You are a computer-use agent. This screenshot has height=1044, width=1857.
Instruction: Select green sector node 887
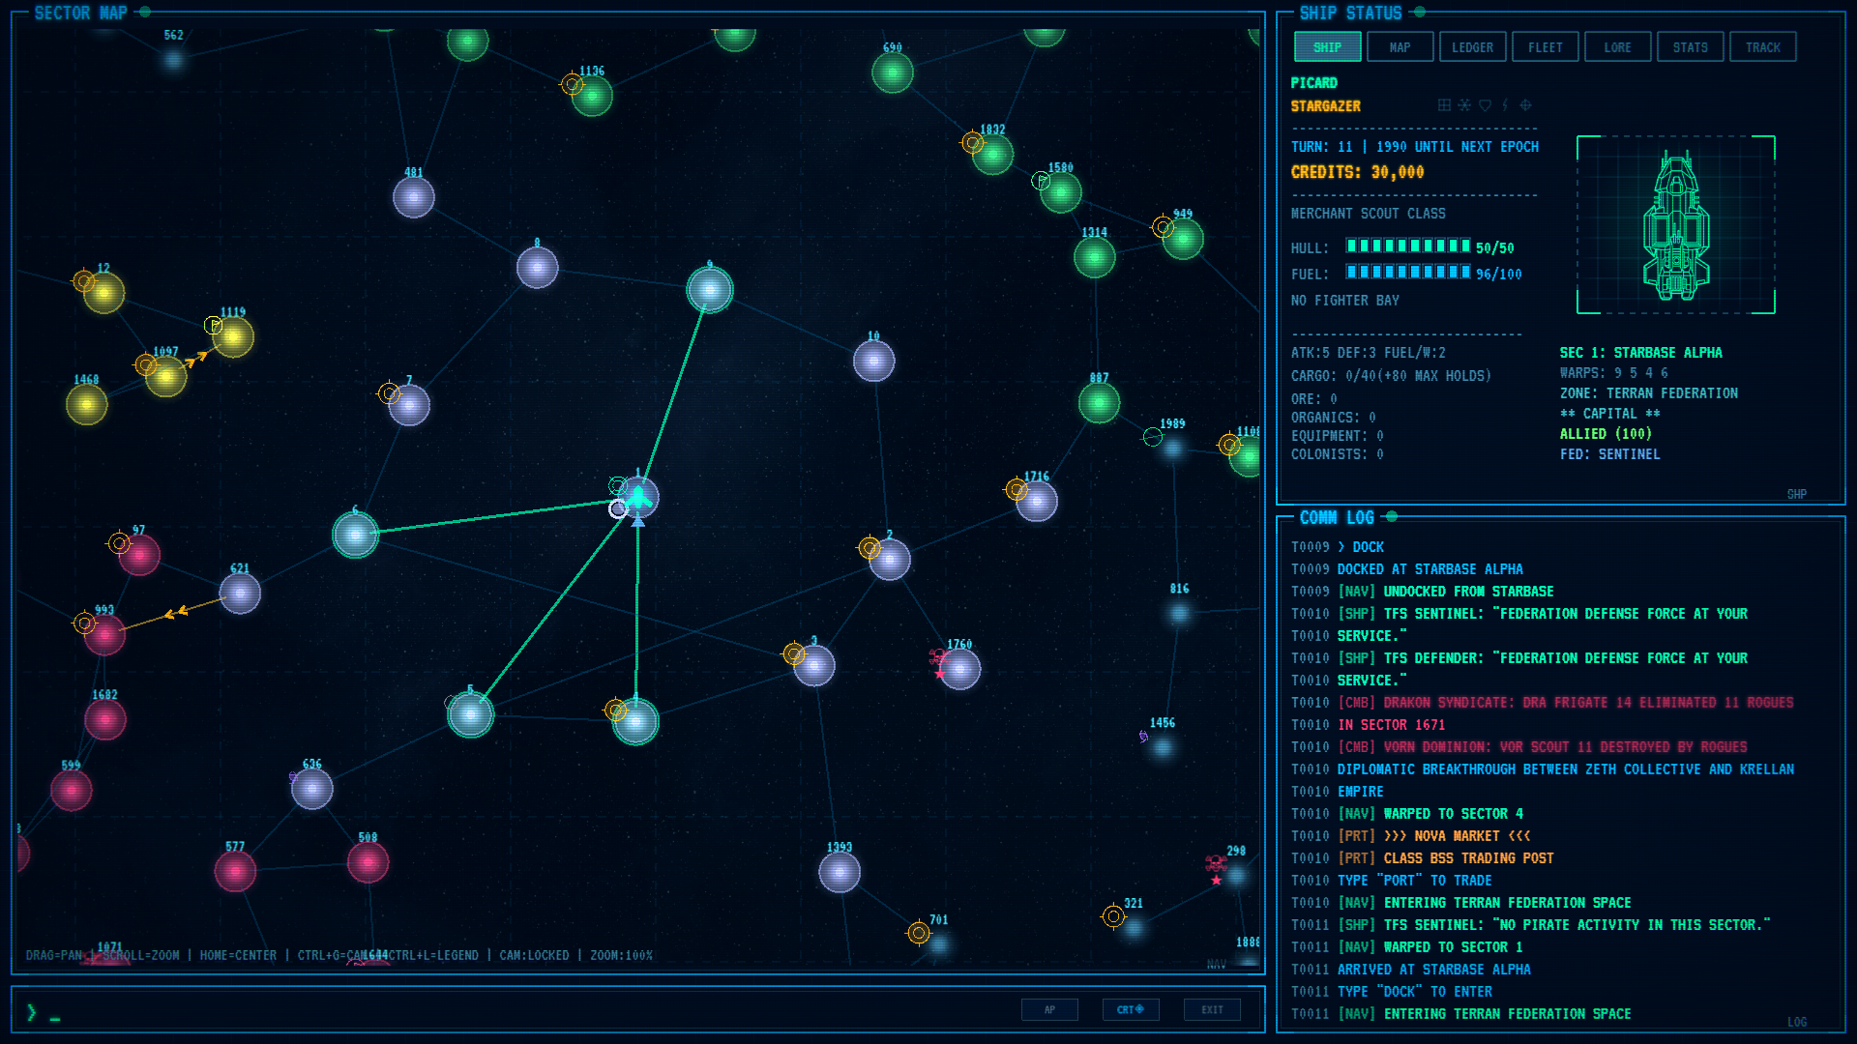click(x=1099, y=403)
